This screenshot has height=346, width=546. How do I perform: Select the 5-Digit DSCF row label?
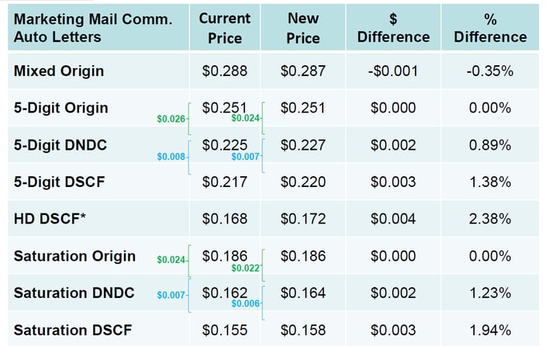tap(58, 182)
